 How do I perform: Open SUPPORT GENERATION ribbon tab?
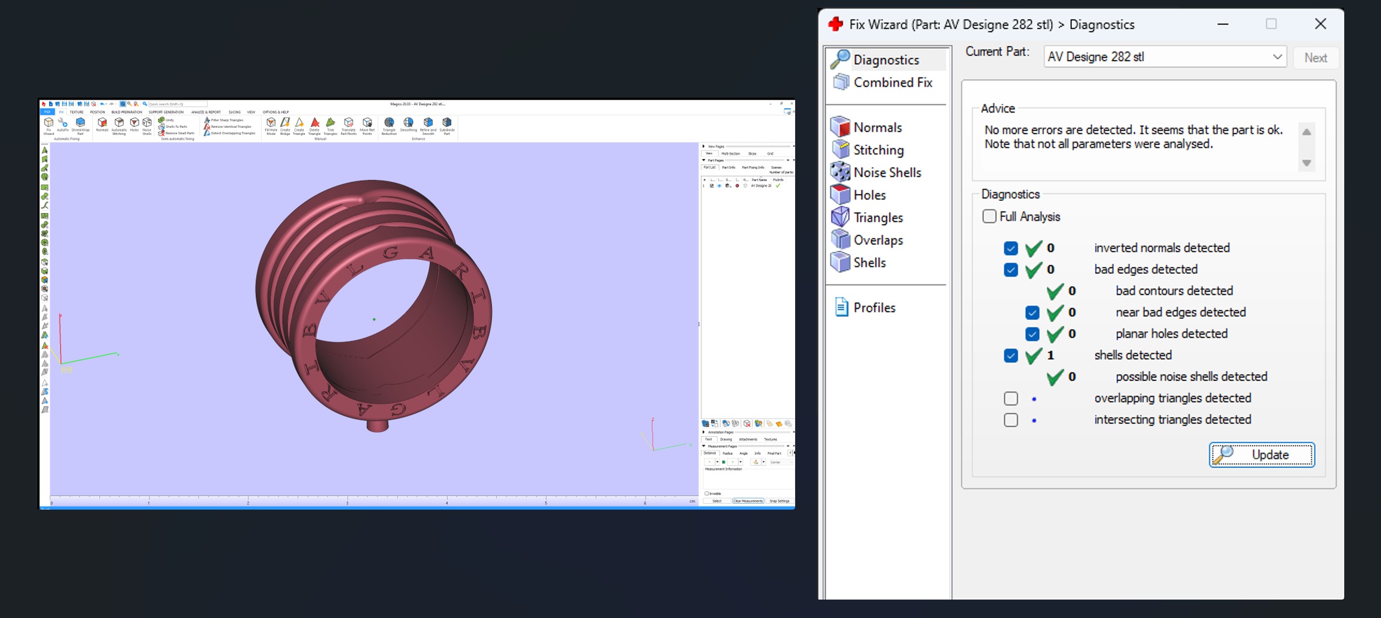pyautogui.click(x=166, y=112)
